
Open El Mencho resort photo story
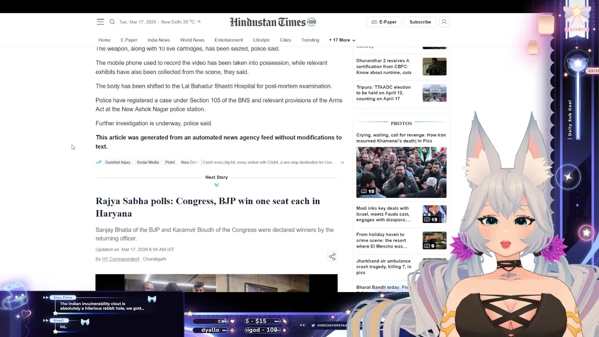click(381, 241)
